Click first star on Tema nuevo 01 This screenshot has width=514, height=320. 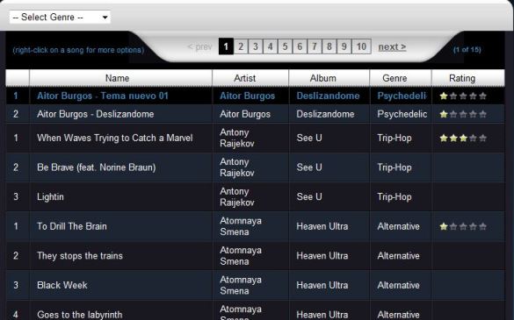[444, 96]
